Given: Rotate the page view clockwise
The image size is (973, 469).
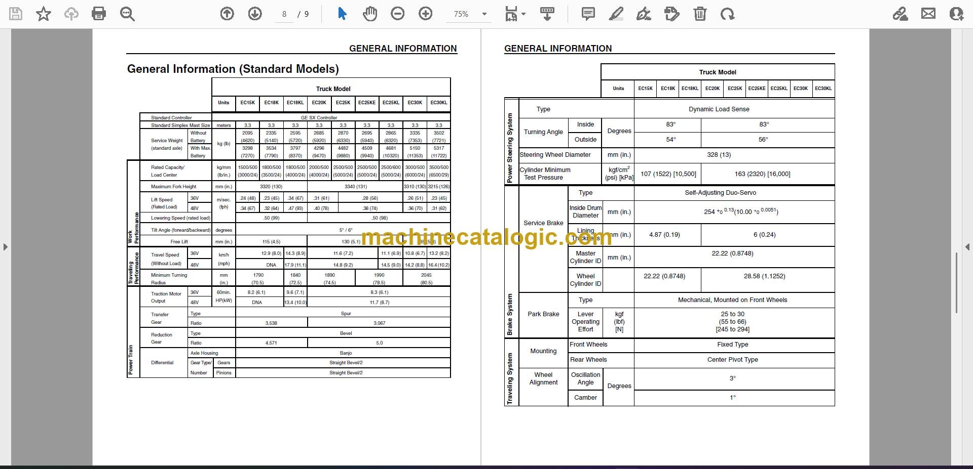Looking at the screenshot, I should coord(728,14).
